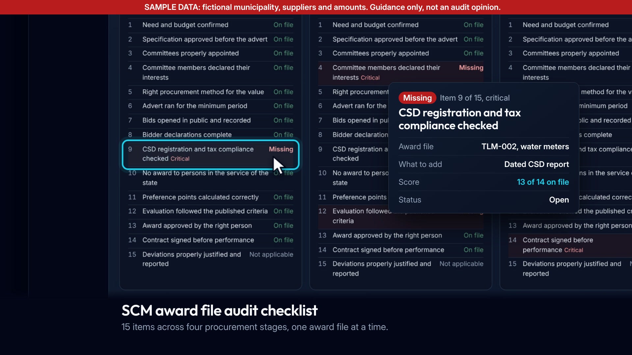Click the Missing status on the middle card's row 4
Viewport: 632px width, 355px height.
coord(471,68)
